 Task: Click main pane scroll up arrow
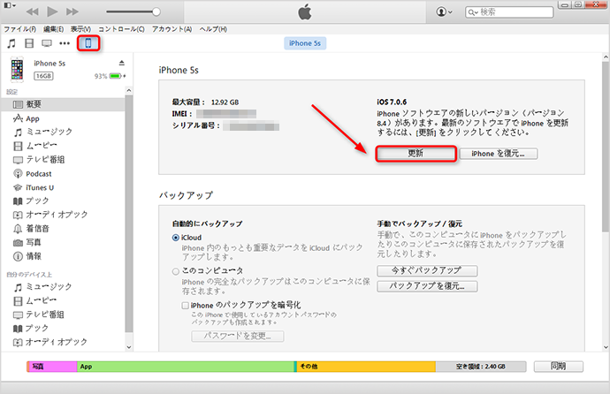606,57
